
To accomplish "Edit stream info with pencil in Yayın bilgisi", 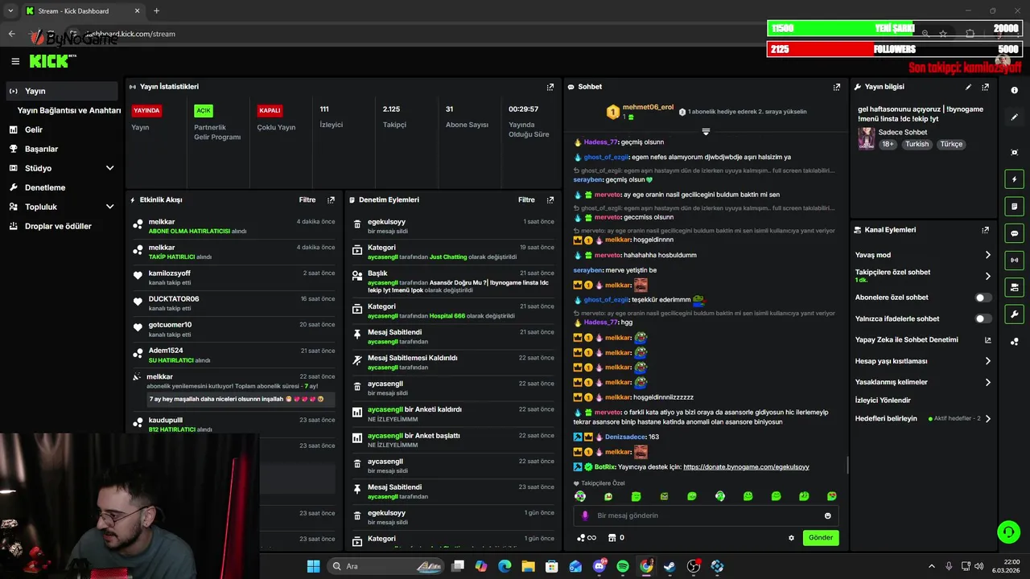I will (968, 87).
